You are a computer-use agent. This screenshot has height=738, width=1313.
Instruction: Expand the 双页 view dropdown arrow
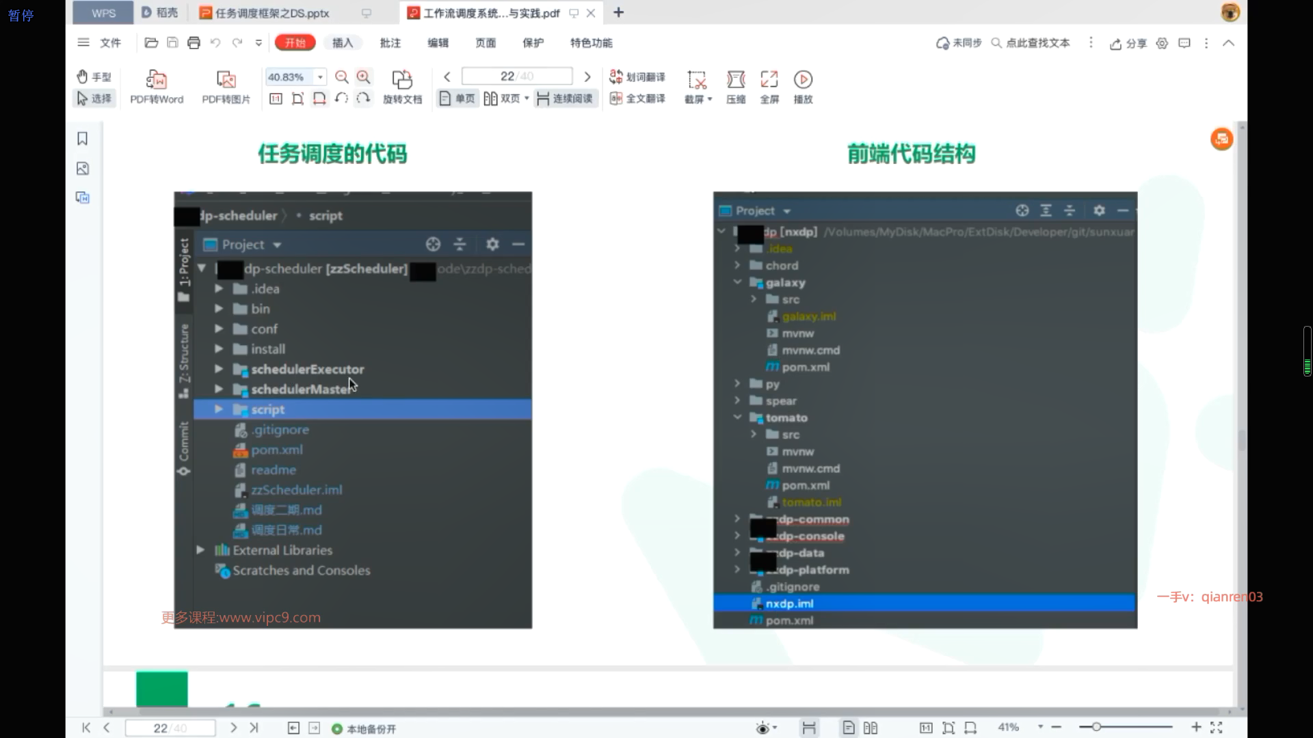point(527,99)
